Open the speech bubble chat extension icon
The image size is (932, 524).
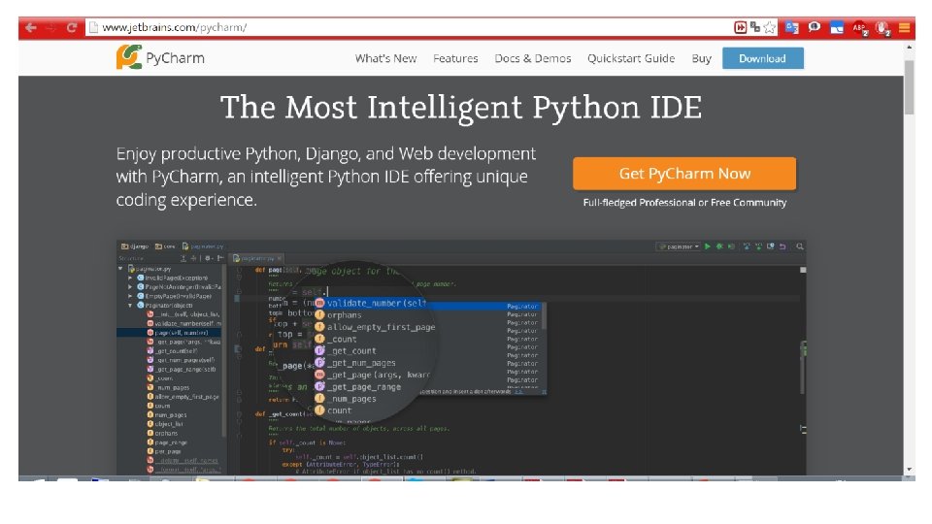tap(815, 27)
